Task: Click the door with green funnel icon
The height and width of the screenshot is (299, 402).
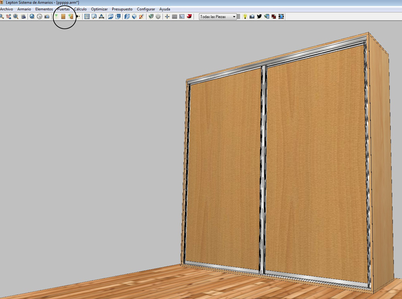Action: click(71, 16)
